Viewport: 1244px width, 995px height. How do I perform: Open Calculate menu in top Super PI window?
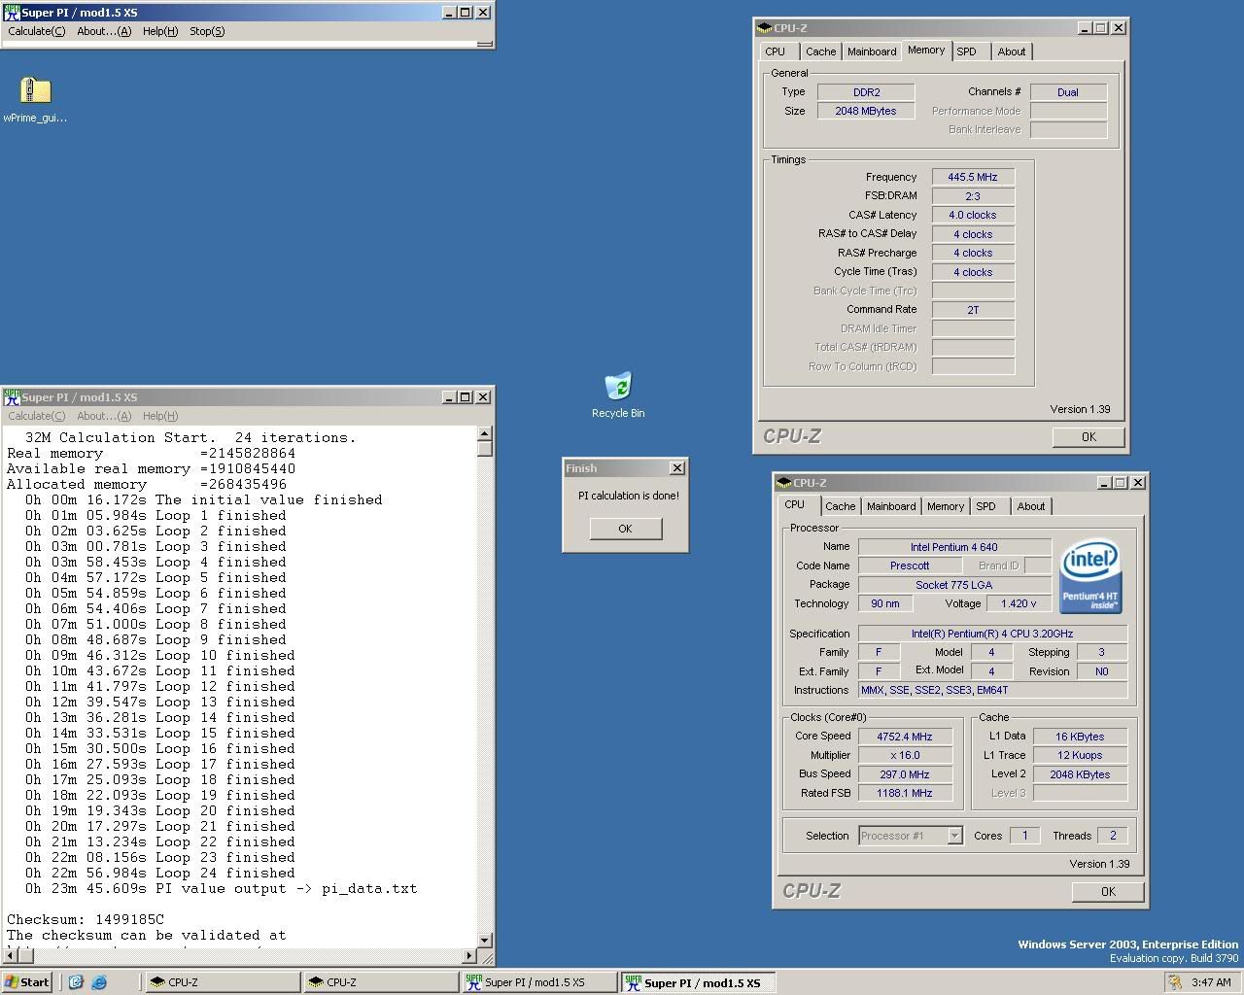tap(37, 31)
